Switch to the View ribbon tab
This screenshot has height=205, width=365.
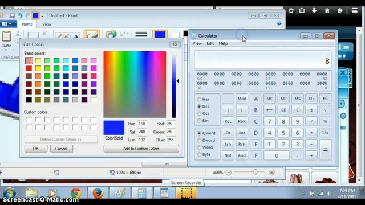(47, 24)
